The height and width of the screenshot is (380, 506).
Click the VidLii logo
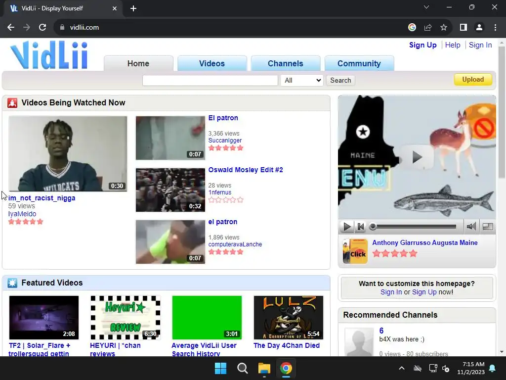pos(49,55)
